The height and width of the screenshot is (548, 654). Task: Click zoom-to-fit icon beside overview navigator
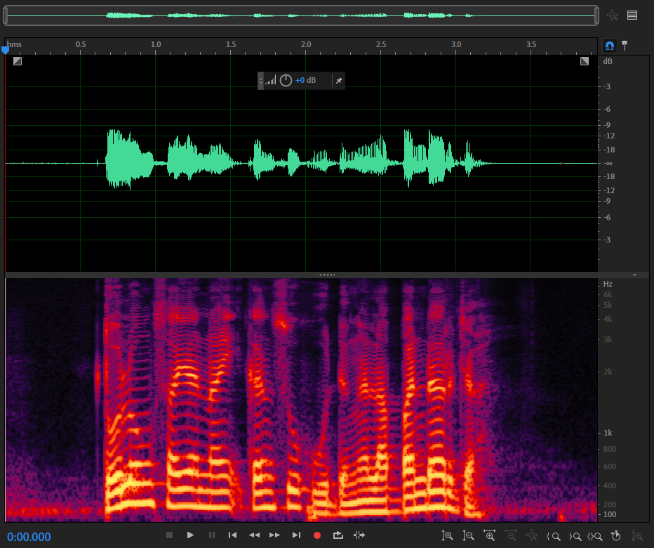point(612,15)
